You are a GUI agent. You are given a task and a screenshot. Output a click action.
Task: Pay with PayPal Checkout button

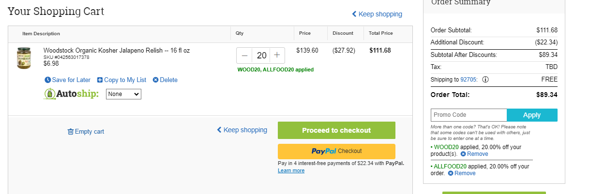(x=336, y=151)
